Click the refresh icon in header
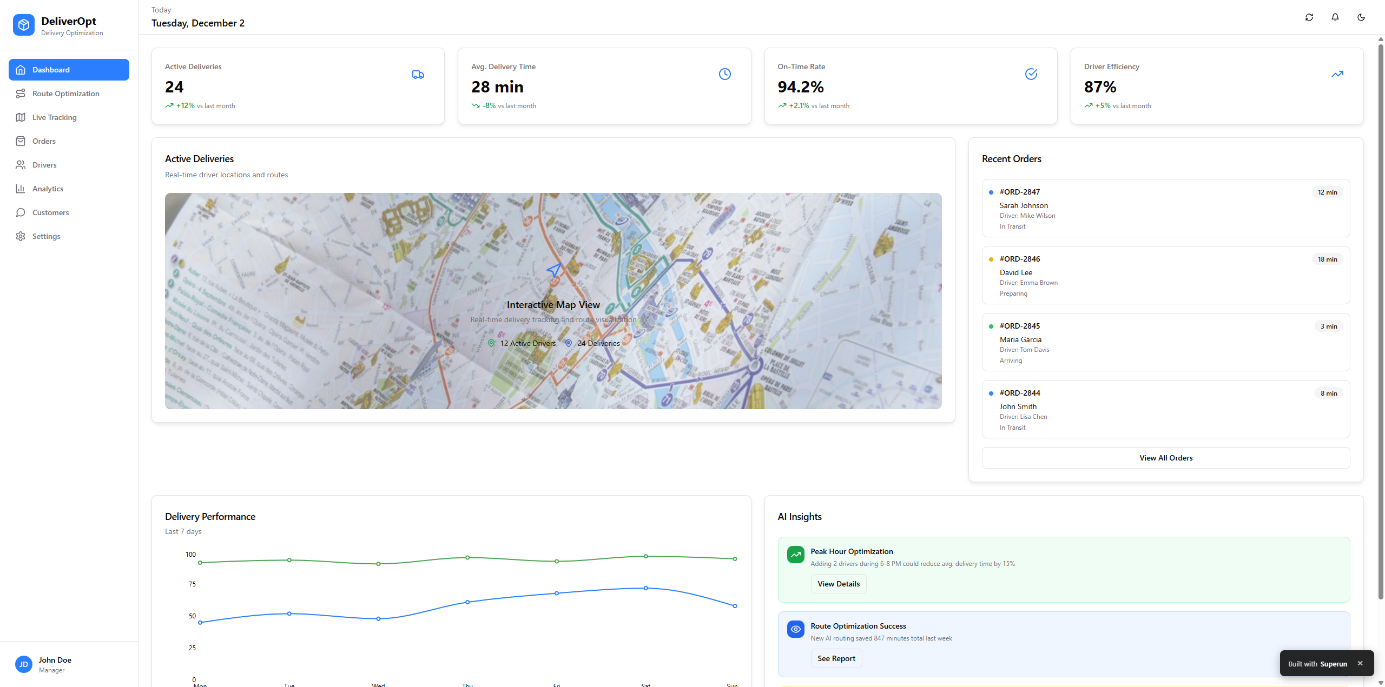 (x=1309, y=17)
